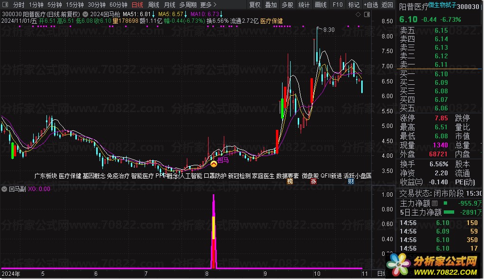Viewport: 485px width, 280px height.
Task: Select the 日线 daily chart tab
Action: 137,5
